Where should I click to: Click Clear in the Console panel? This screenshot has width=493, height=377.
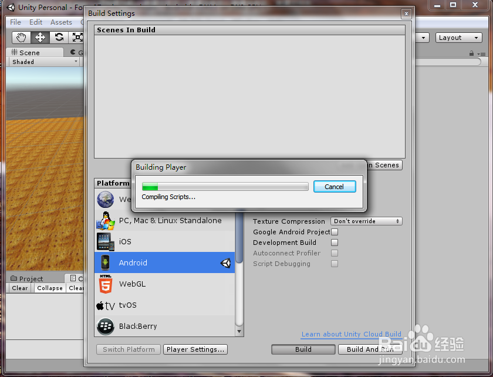[x=20, y=288]
